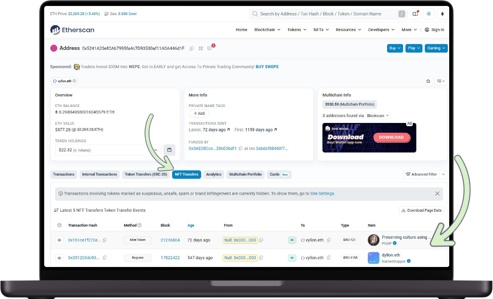Click inside the search bar field
Image resolution: width=493 pixels, height=299 pixels.
pyautogui.click(x=320, y=14)
